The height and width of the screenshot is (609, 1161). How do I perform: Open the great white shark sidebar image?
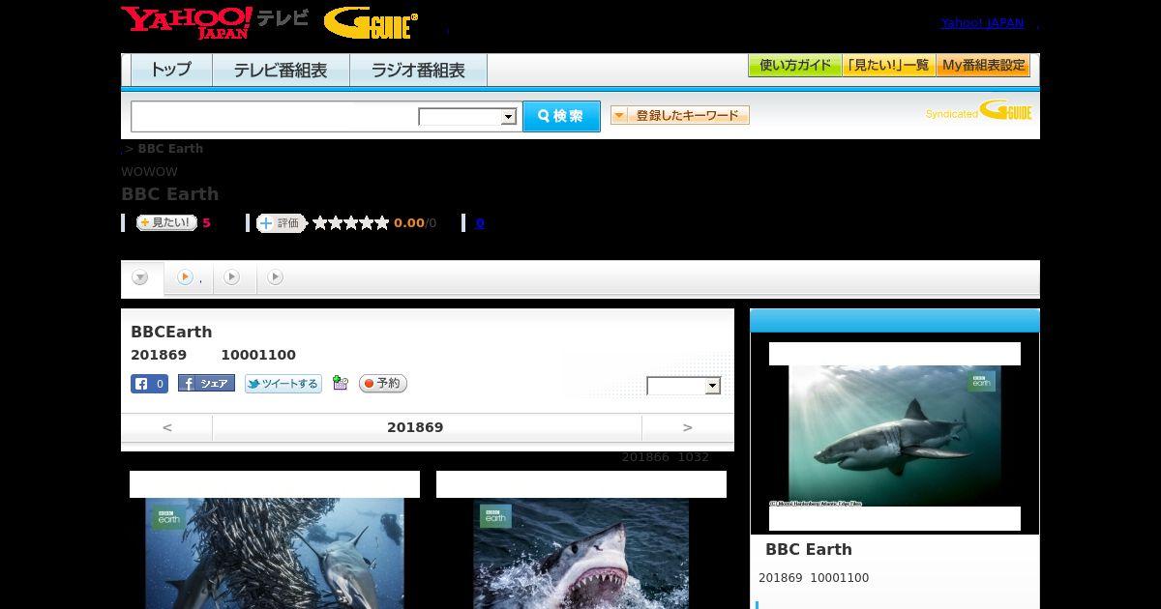(x=895, y=436)
